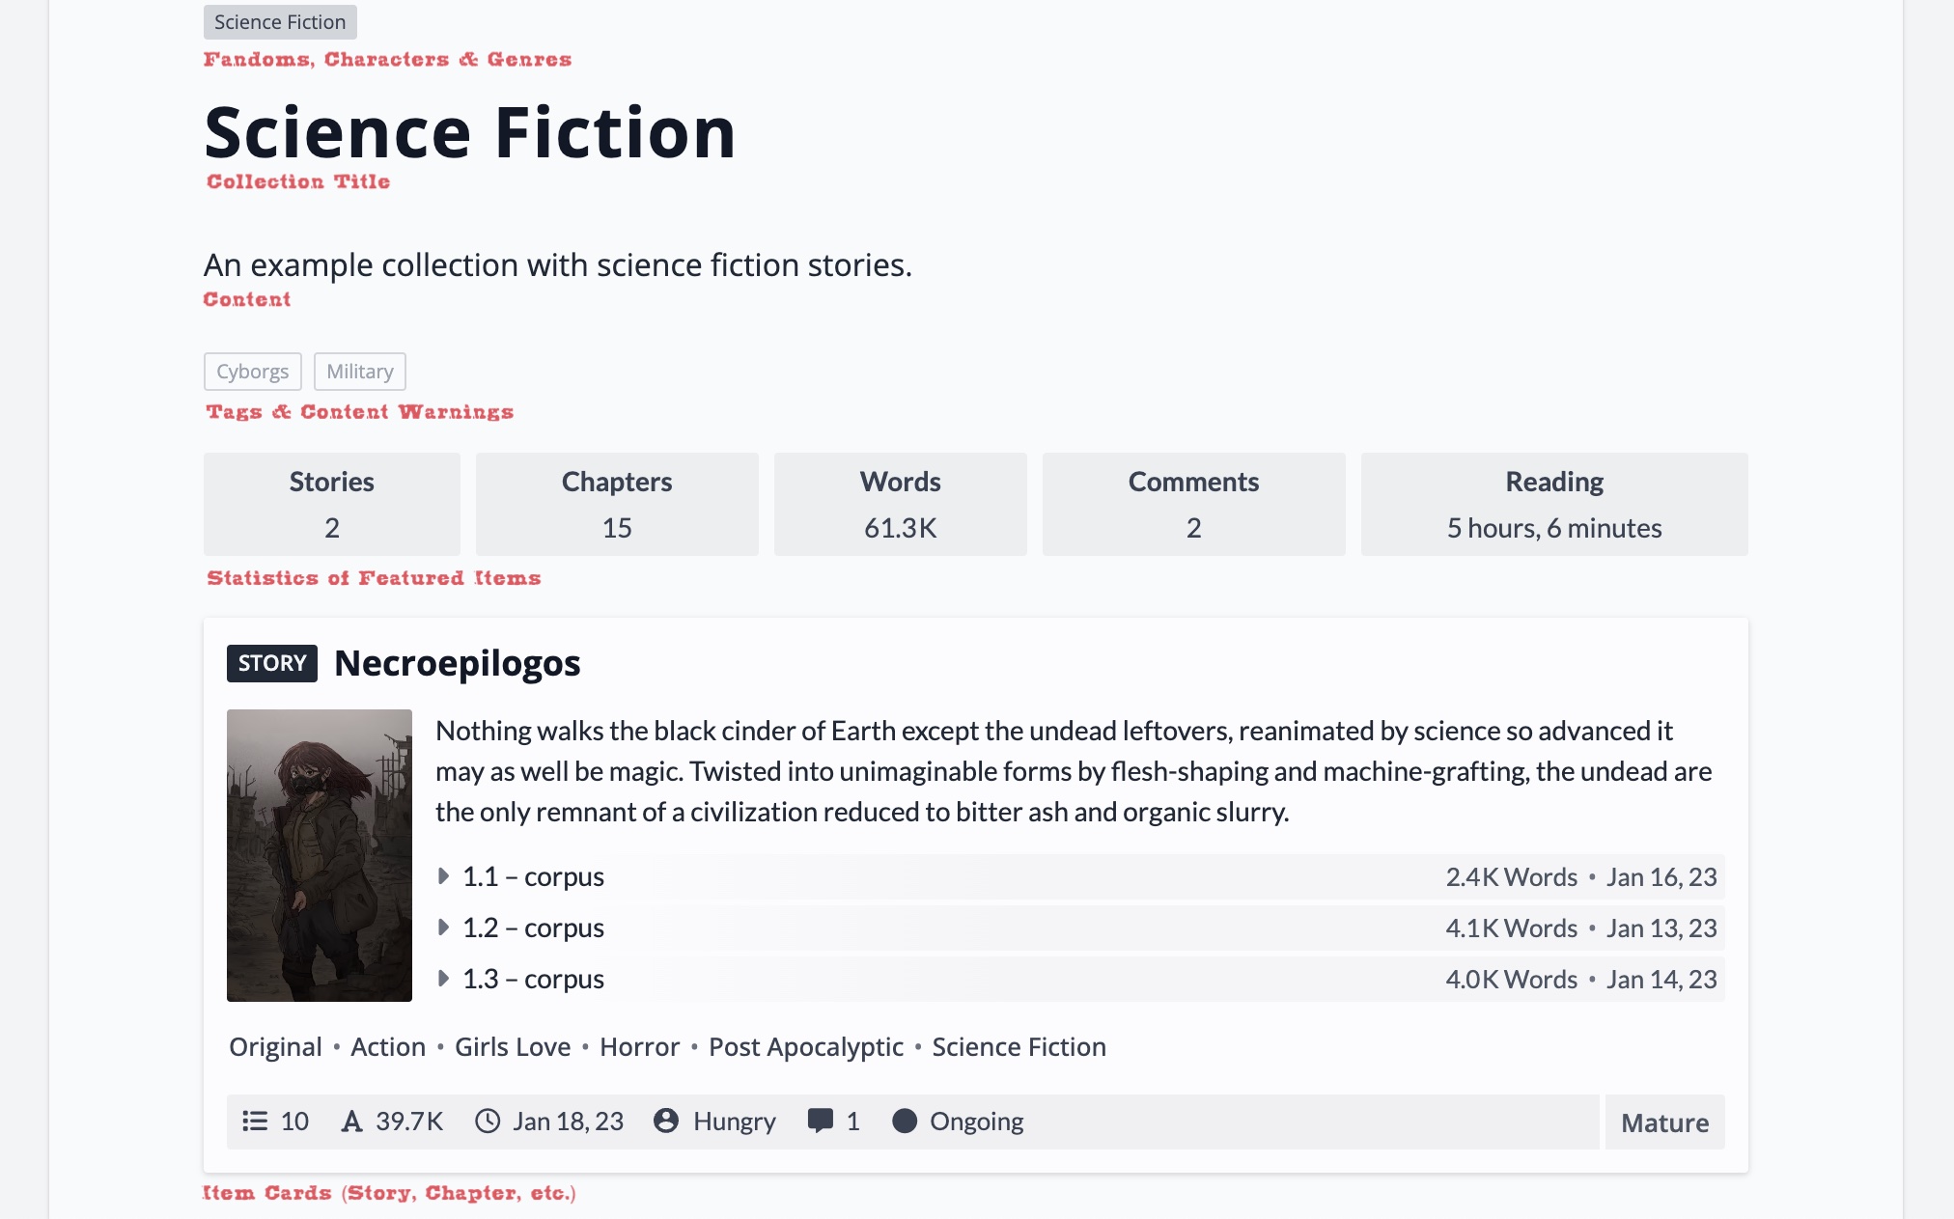Screen dimensions: 1954x1219
Task: Toggle the Science Fiction collection tag
Action: click(280, 21)
